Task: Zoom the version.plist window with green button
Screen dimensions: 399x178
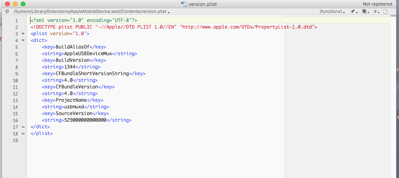Action: pyautogui.click(x=23, y=4)
